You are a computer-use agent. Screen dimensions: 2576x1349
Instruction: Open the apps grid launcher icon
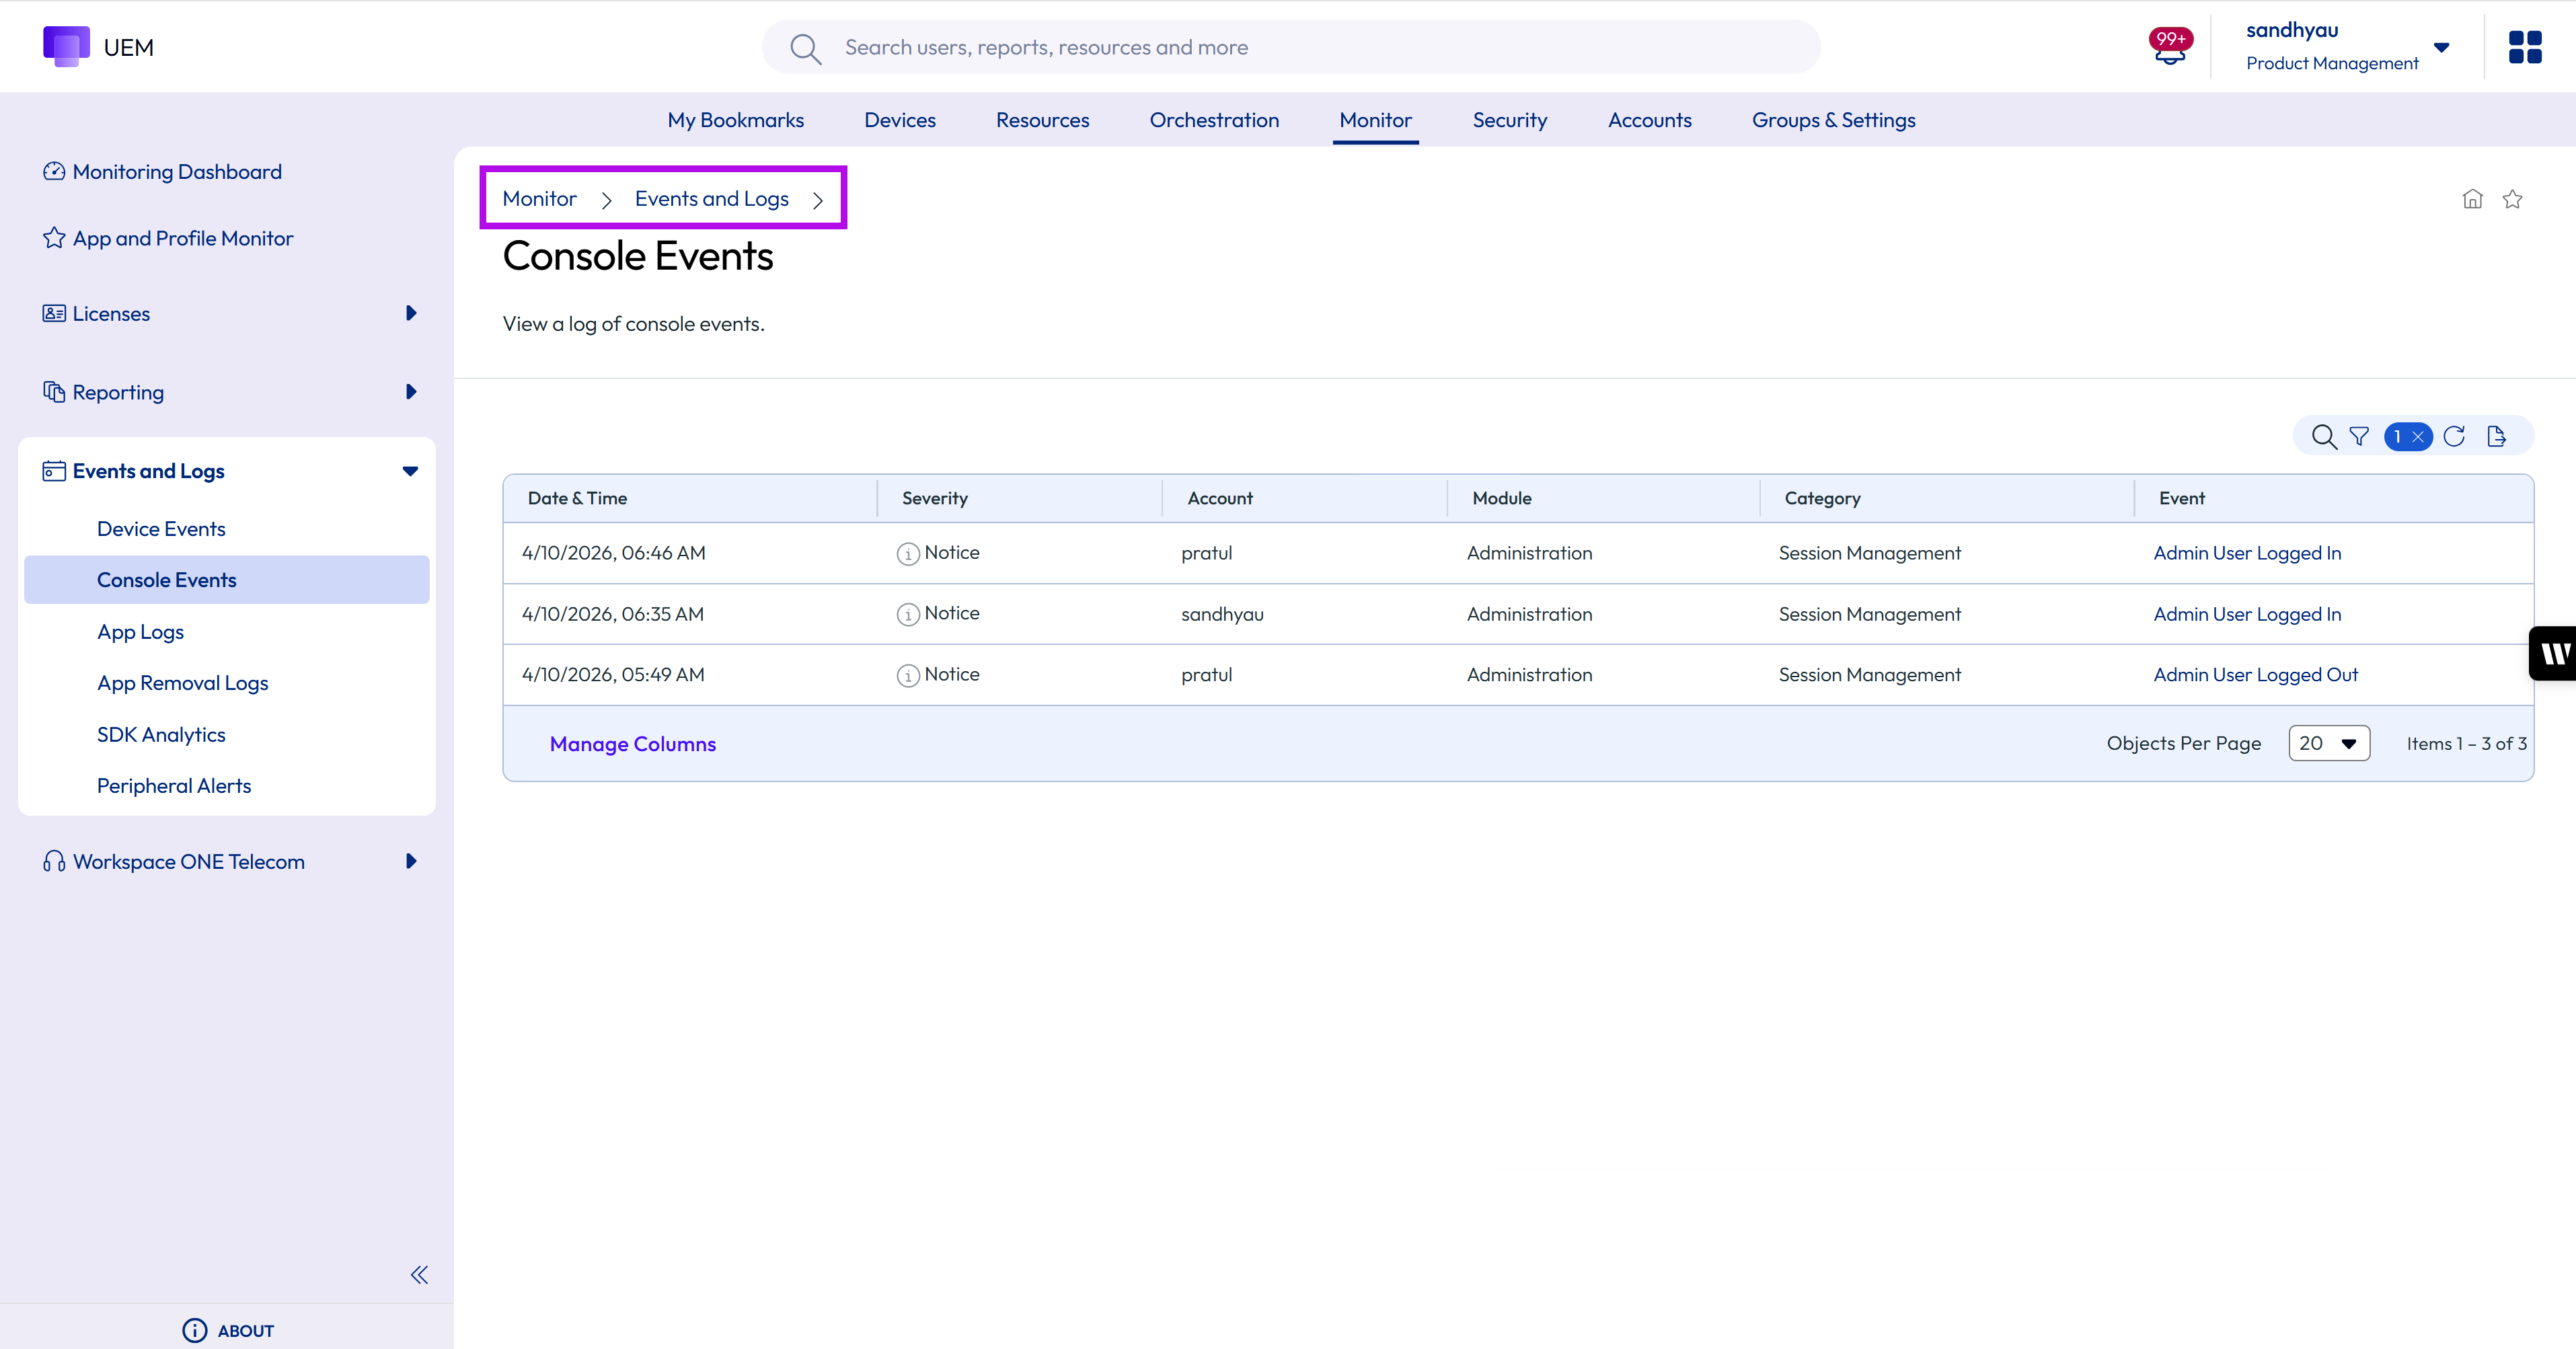coord(2525,47)
